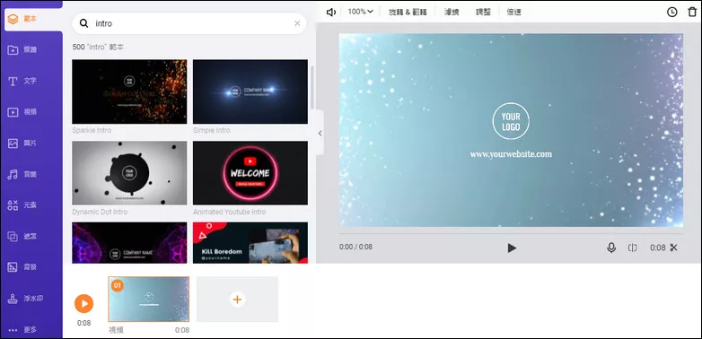
Task: Open the filter tool in toolbar
Action: 452,12
